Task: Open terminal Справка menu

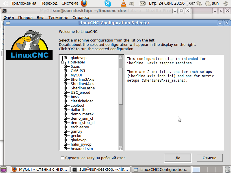Action: tap(81, 18)
